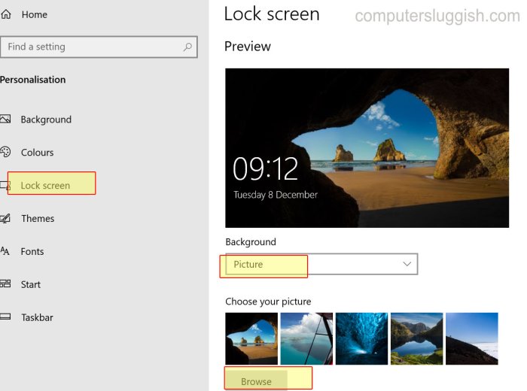Open the Lock screen settings page
527x391 pixels.
point(45,185)
